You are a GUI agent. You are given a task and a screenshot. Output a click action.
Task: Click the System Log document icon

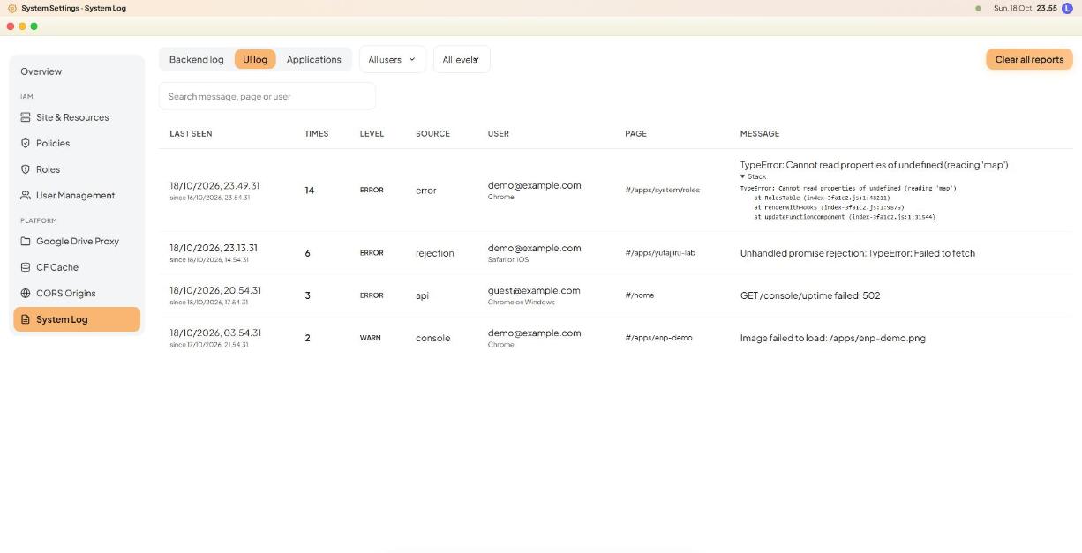(x=26, y=319)
